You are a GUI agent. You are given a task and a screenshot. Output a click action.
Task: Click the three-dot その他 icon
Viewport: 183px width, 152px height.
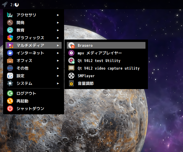point(10,68)
